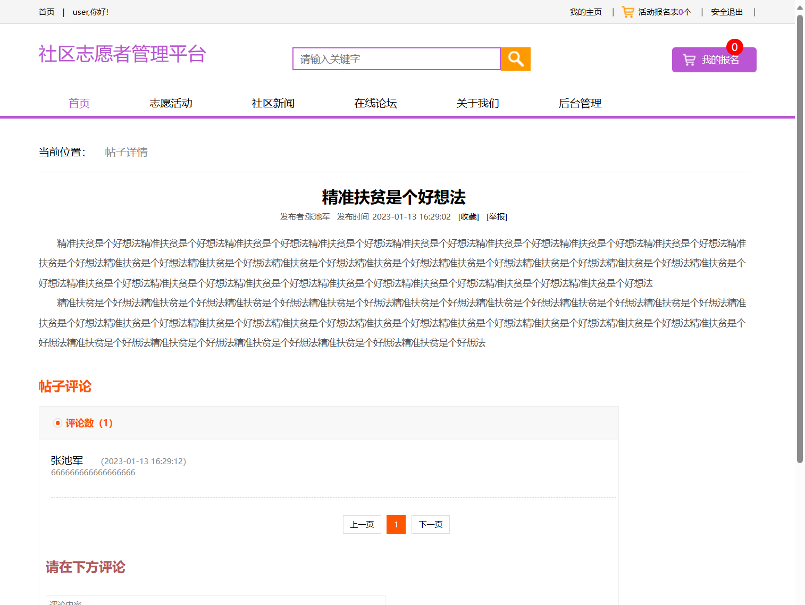Open 我的主页 from the top bar
This screenshot has height=605, width=805.
pyautogui.click(x=585, y=11)
